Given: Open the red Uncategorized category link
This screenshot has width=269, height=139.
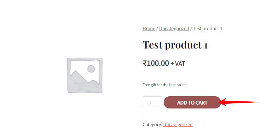Looking at the screenshot, I should (x=178, y=125).
